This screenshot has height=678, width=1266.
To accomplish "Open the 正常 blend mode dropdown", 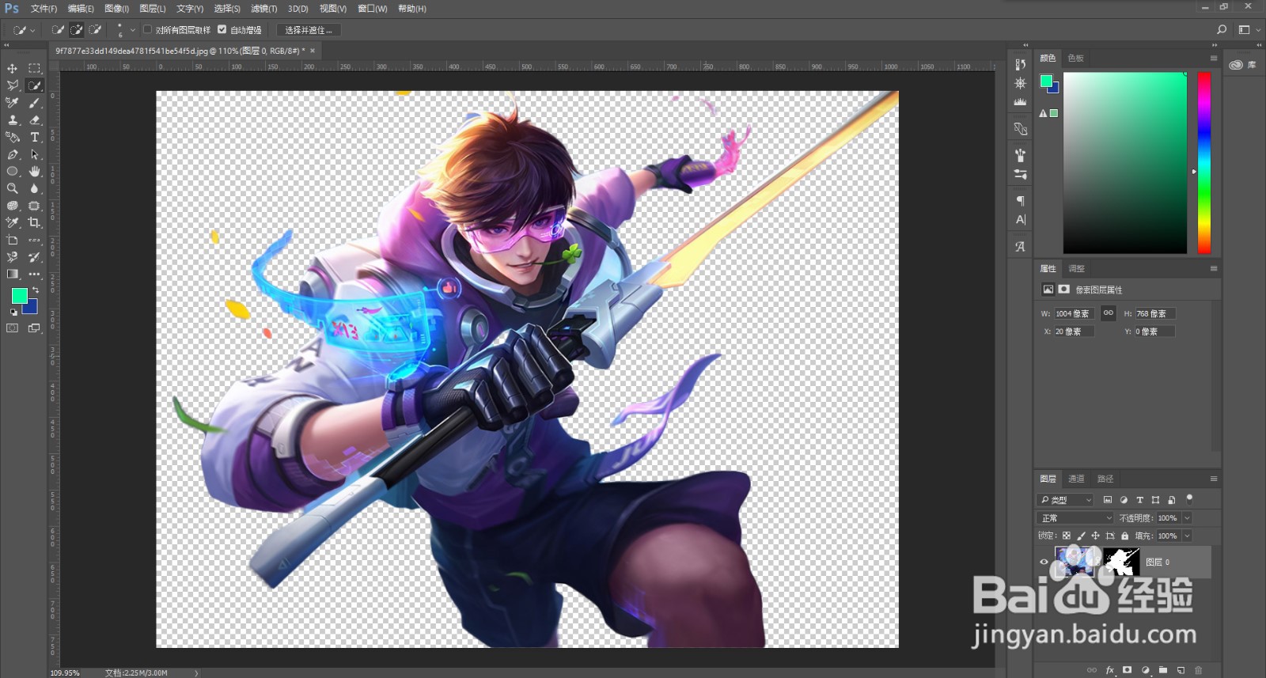I will click(1075, 518).
